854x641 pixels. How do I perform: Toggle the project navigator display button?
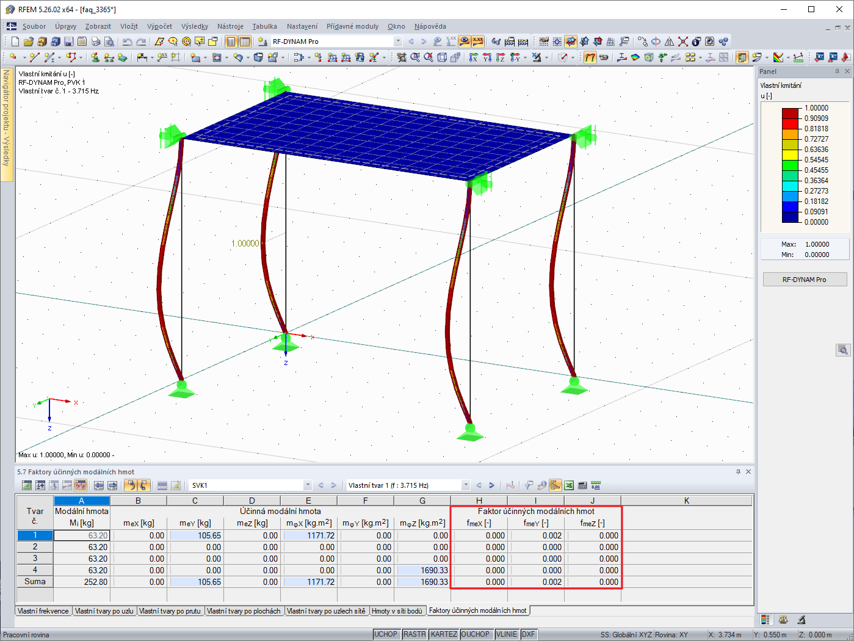[x=231, y=42]
